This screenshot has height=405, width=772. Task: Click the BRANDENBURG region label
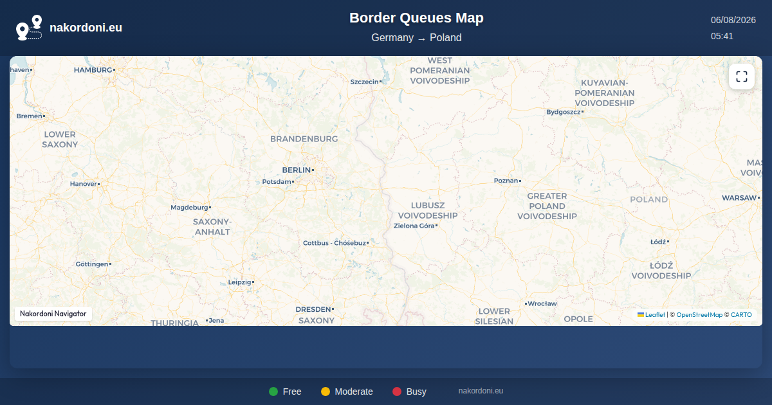(x=304, y=139)
